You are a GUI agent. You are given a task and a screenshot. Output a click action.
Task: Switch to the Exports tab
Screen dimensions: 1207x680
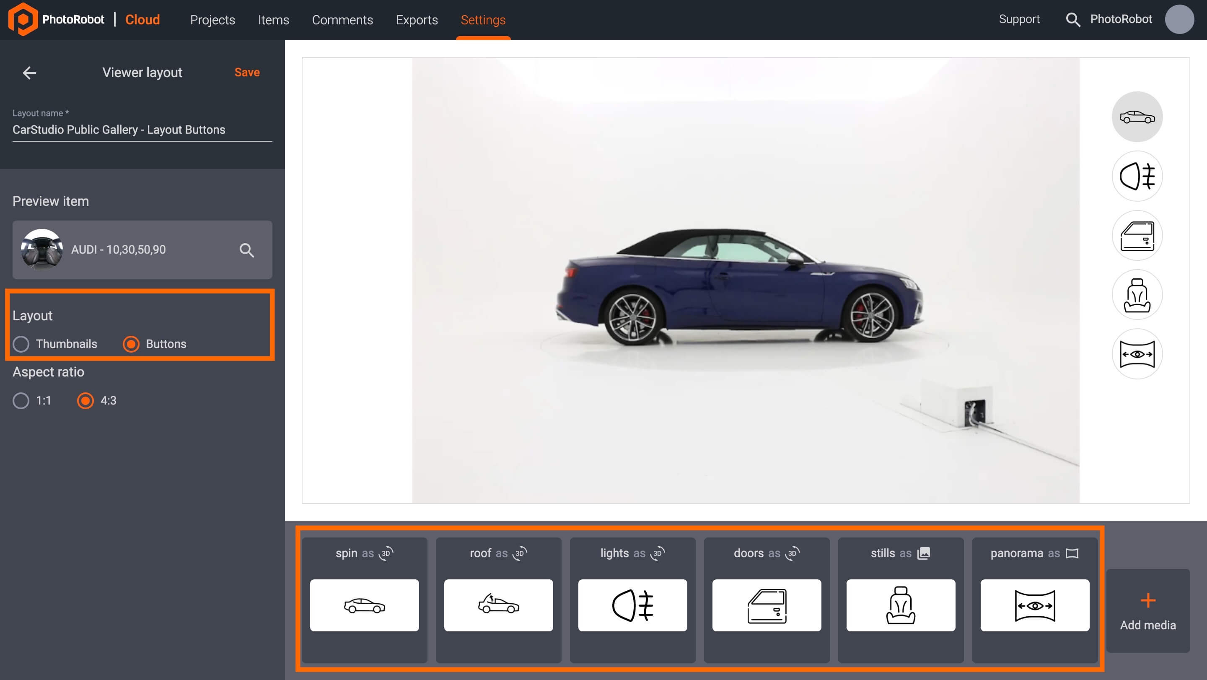coord(417,20)
